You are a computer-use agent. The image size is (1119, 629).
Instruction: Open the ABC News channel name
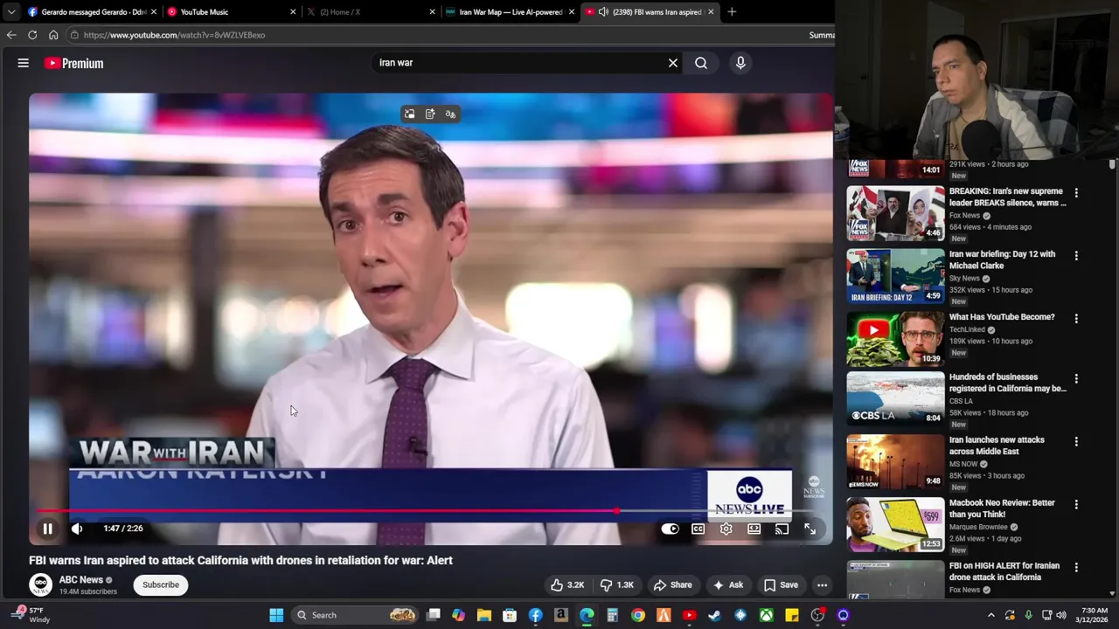(80, 579)
